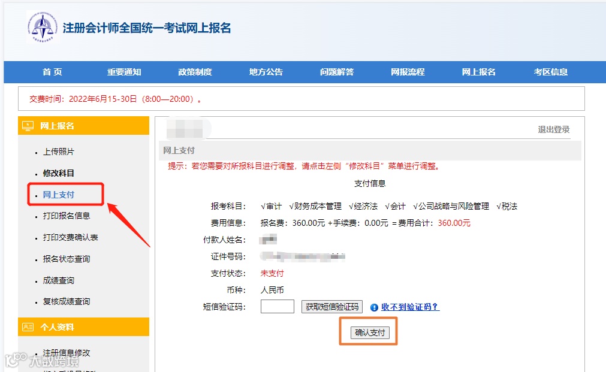606x372 pixels.
Task: Open 打印报名信息 in the sidebar
Action: pos(67,216)
